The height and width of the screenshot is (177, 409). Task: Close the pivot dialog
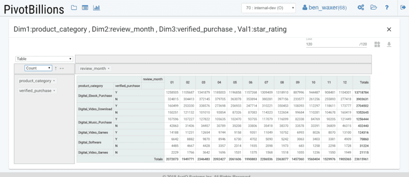[x=389, y=29]
